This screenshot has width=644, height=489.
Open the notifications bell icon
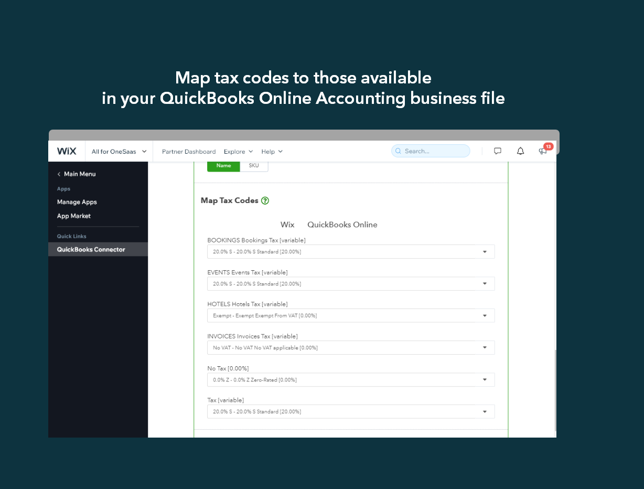pyautogui.click(x=520, y=151)
